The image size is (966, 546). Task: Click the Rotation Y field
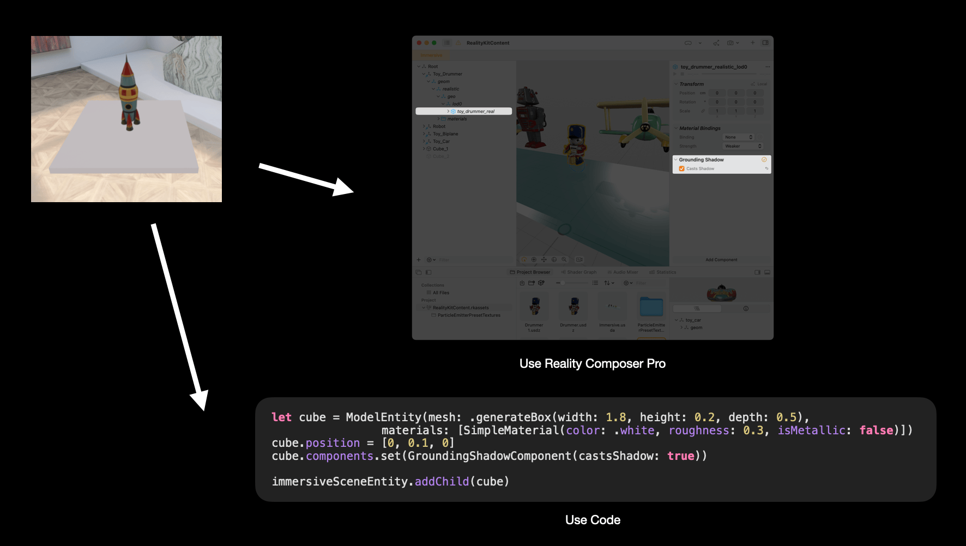point(736,102)
